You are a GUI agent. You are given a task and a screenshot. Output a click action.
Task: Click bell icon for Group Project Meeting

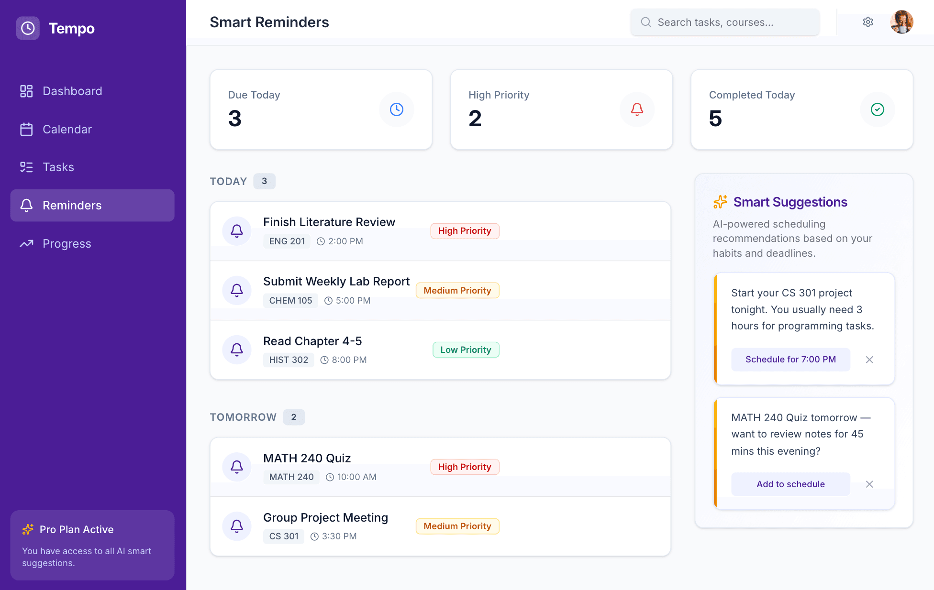click(x=237, y=526)
